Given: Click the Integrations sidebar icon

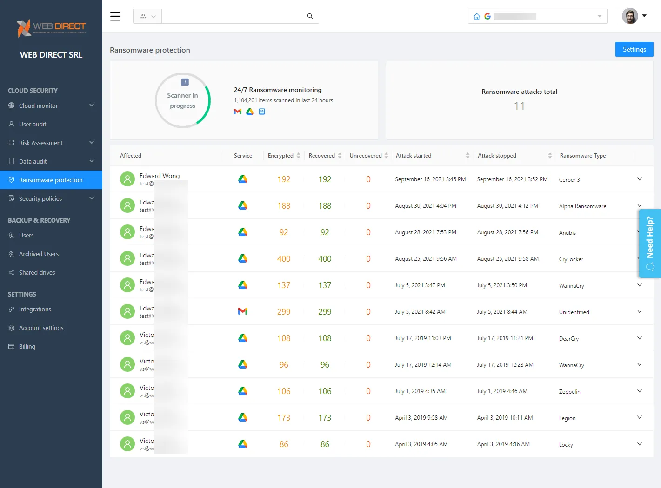Looking at the screenshot, I should pos(11,309).
